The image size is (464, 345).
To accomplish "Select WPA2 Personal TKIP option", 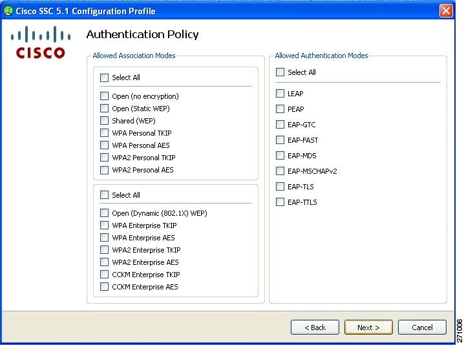I will coord(104,158).
